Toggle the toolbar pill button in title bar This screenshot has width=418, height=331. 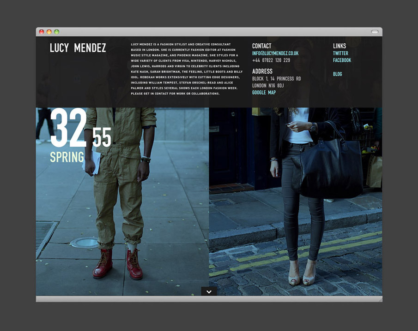[375, 32]
